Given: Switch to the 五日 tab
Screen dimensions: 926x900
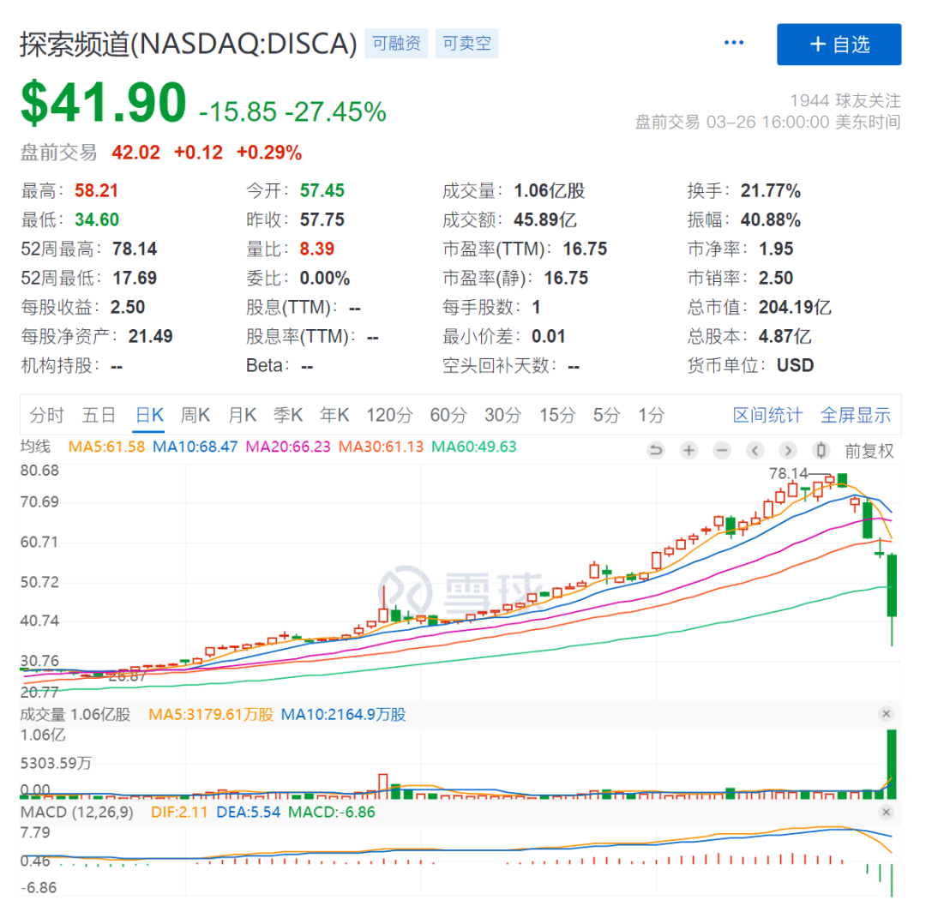Looking at the screenshot, I should 99,415.
